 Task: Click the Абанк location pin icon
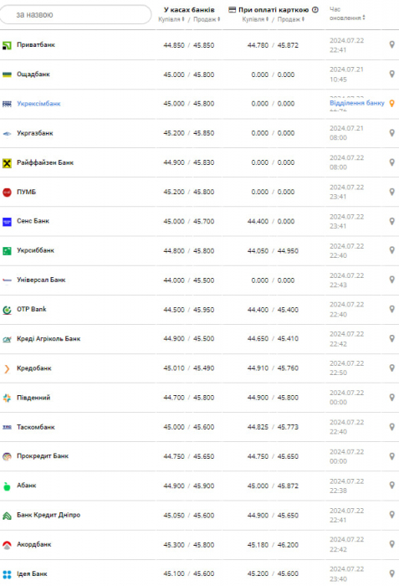pyautogui.click(x=392, y=486)
